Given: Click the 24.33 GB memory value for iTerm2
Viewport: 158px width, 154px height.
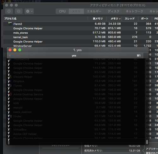Looking at the screenshot, I should coord(115,24).
